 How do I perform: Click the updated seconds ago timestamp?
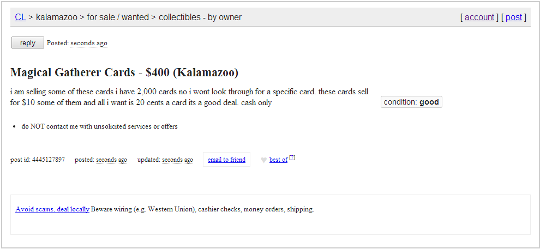point(177,160)
